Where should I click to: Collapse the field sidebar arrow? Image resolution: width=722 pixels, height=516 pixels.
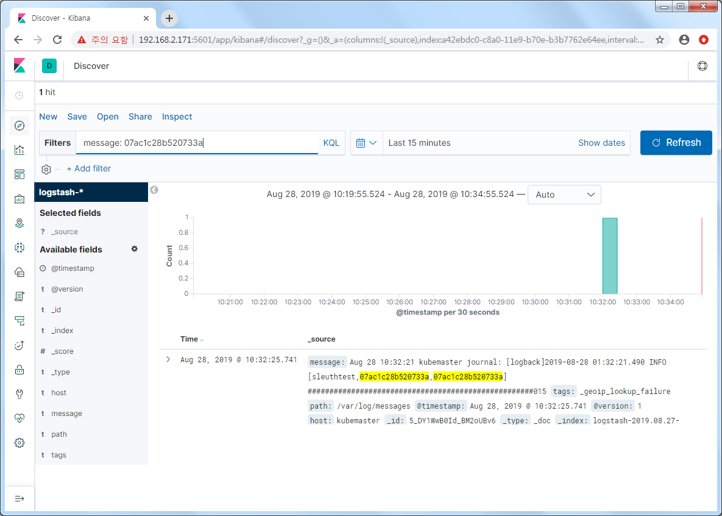point(154,190)
